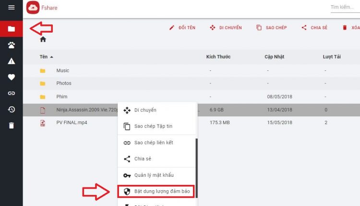
Task: Click the ĐỔI TÊN rename button
Action: 182,28
